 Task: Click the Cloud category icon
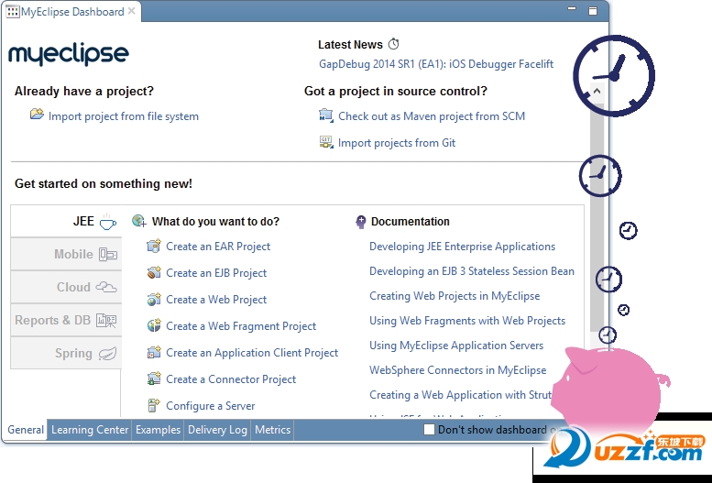pyautogui.click(x=106, y=287)
